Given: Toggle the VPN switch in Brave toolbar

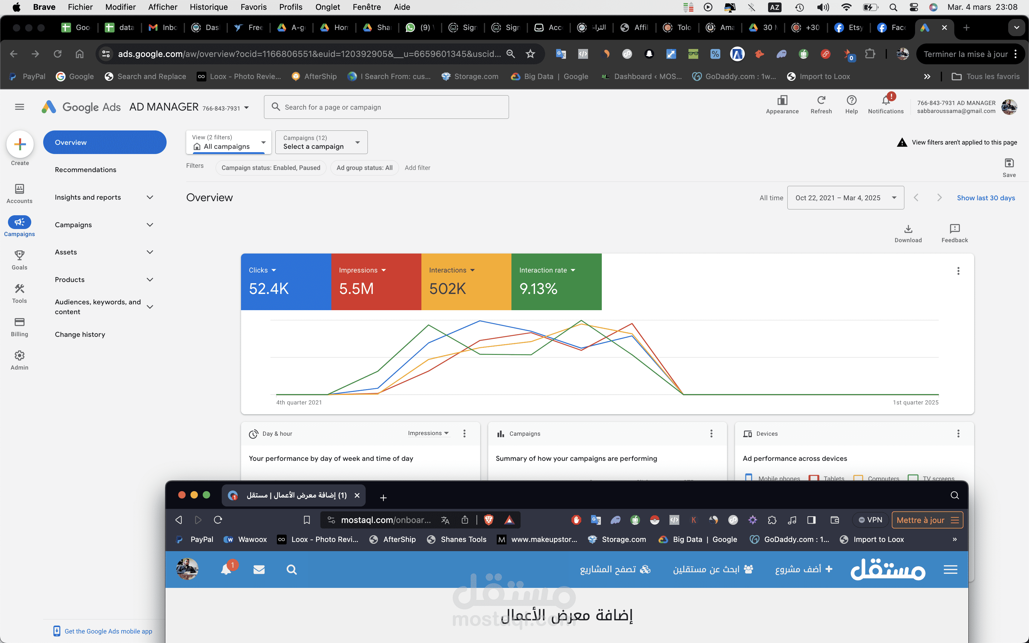Looking at the screenshot, I should coord(870,520).
